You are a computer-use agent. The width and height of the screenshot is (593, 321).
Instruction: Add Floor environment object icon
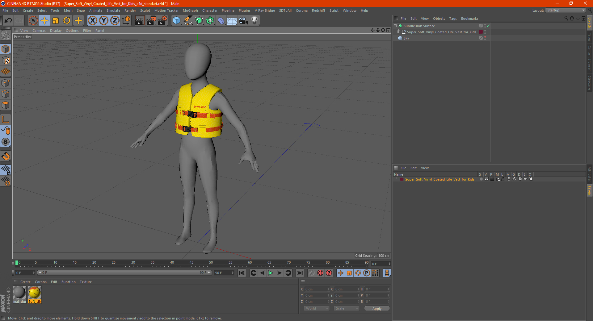(x=232, y=21)
